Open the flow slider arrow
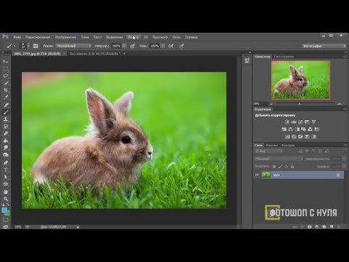Viewport: 349px width, 262px height. pyautogui.click(x=163, y=46)
